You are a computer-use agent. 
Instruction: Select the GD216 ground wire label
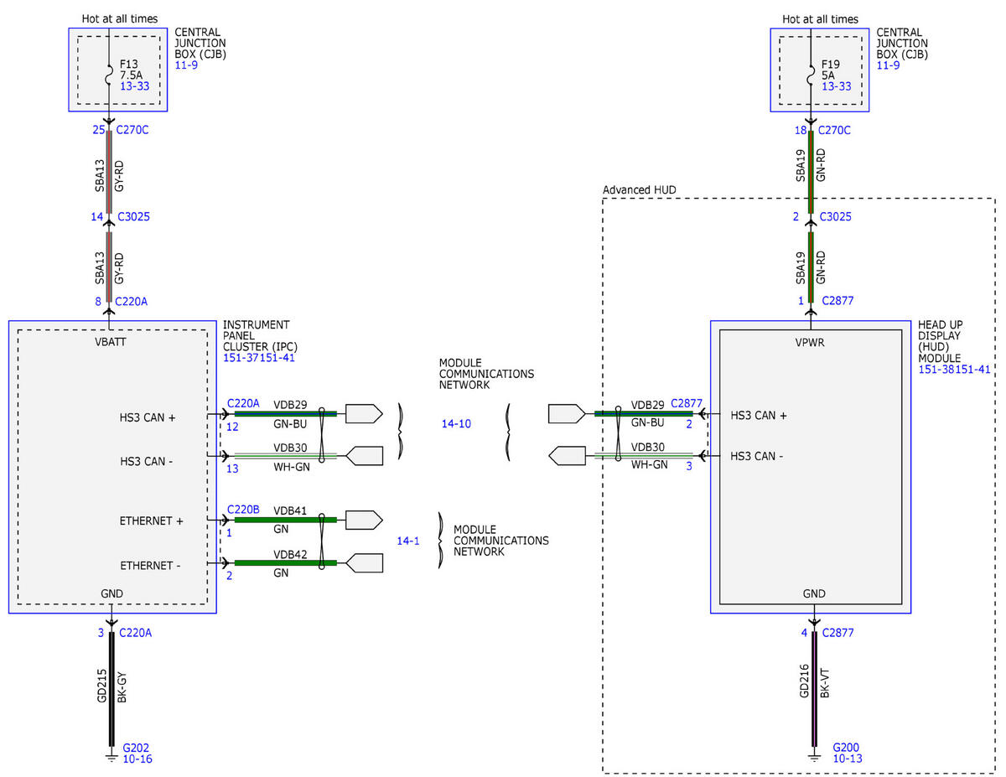(802, 681)
